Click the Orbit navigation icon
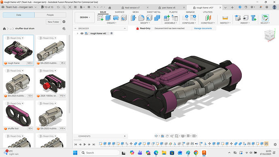 [156, 136]
